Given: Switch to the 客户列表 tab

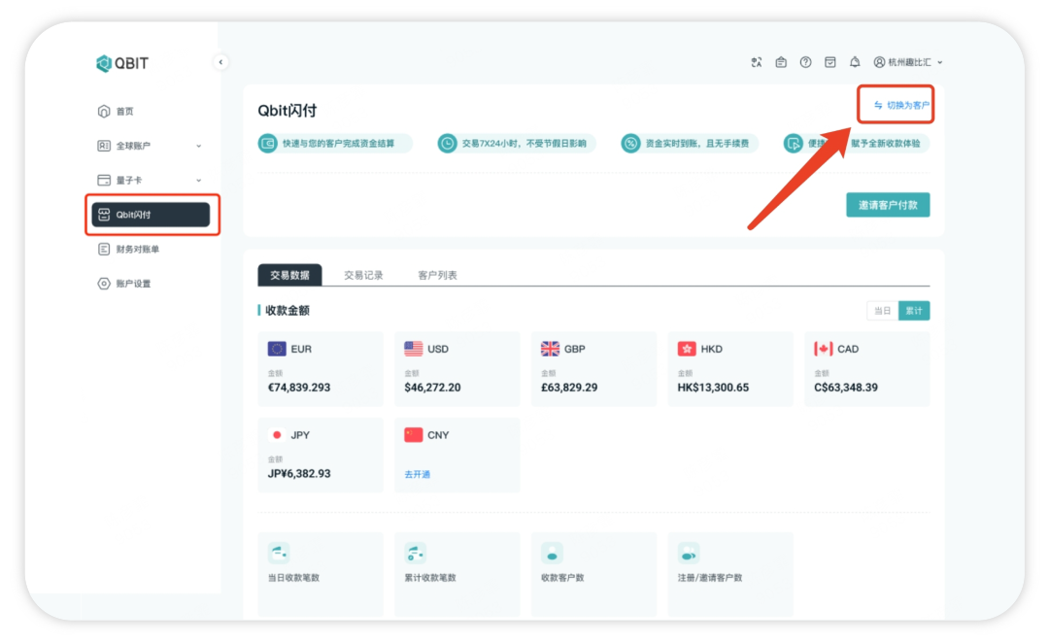Looking at the screenshot, I should click(x=437, y=275).
